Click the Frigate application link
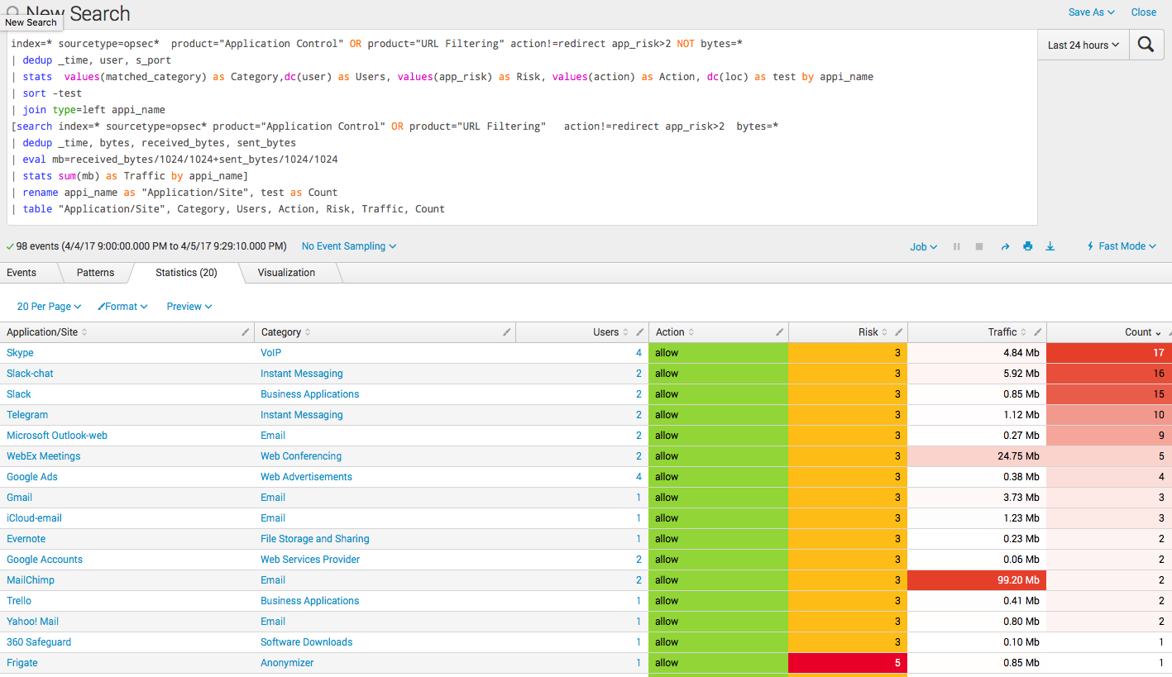The height and width of the screenshot is (677, 1172). coord(22,663)
